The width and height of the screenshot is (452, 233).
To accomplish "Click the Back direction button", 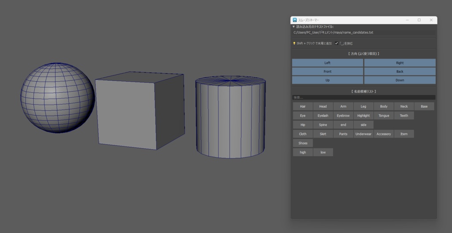I will click(x=400, y=71).
